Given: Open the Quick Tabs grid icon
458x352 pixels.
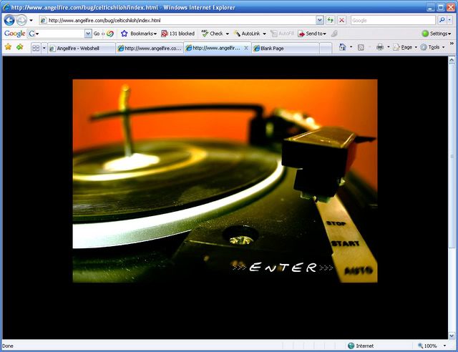Looking at the screenshot, I should 35,48.
